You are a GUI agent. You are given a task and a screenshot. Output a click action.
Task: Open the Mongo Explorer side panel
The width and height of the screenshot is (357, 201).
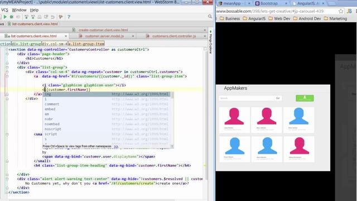[x=211, y=42]
